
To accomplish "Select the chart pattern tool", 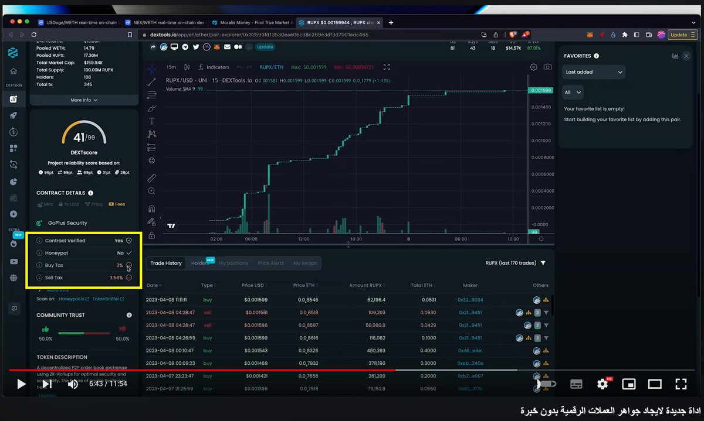I will 151,134.
